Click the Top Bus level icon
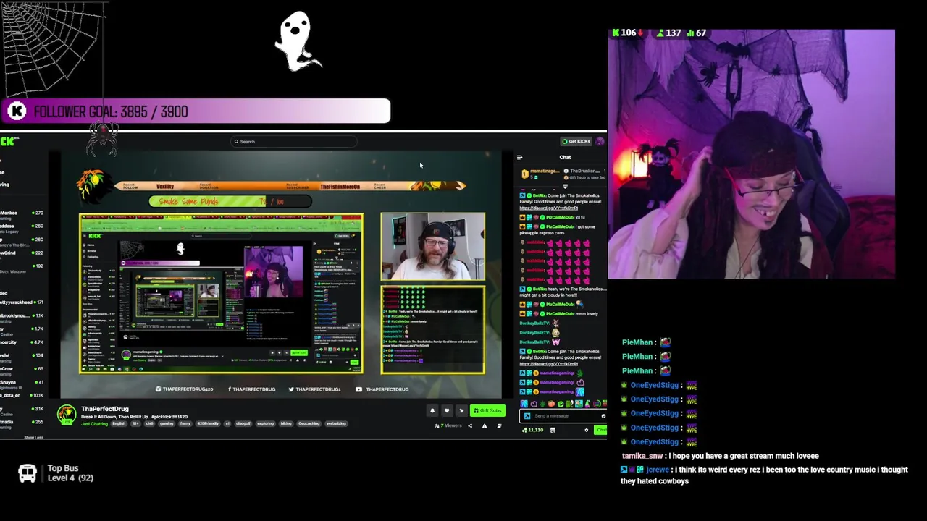This screenshot has width=927, height=521. pos(28,473)
